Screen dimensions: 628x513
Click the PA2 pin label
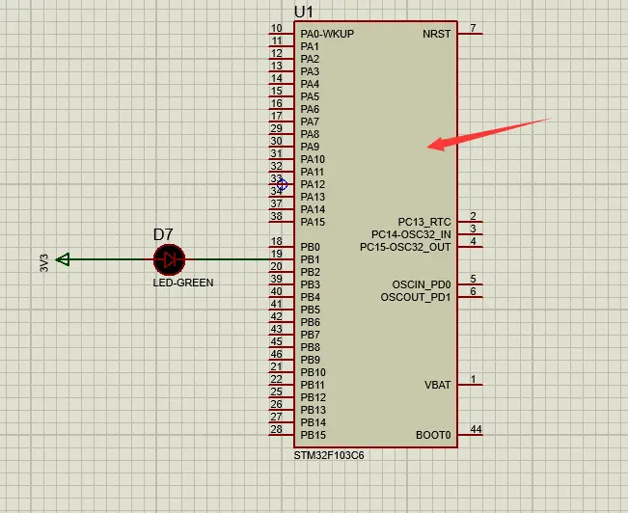(310, 59)
